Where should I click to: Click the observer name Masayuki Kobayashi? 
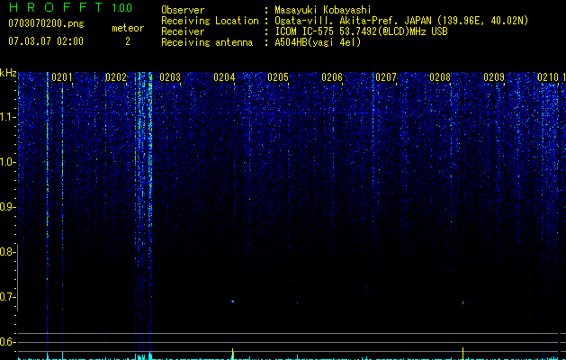[323, 10]
